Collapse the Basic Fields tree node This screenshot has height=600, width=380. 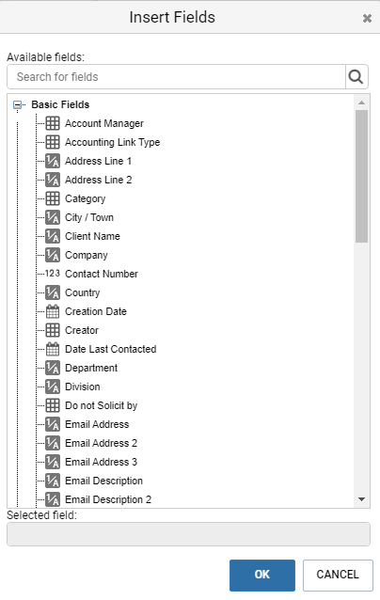tap(17, 104)
